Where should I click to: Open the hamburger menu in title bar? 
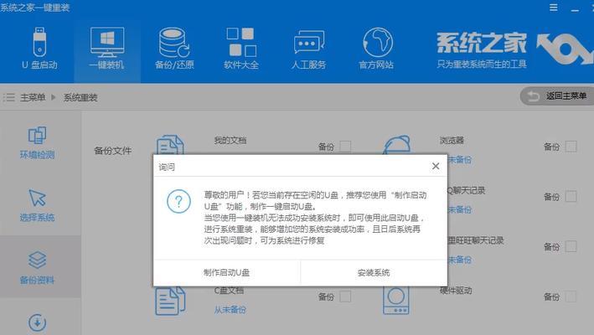554,8
